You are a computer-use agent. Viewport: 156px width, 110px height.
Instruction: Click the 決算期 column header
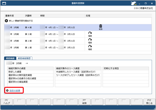28,16
